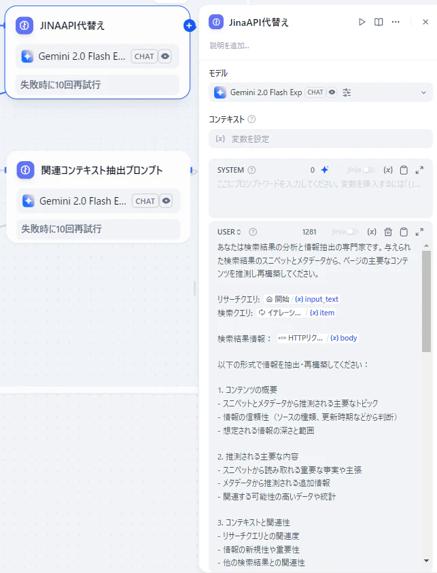Click the コンテキスト help question icon
Image resolution: width=437 pixels, height=573 pixels.
[251, 119]
